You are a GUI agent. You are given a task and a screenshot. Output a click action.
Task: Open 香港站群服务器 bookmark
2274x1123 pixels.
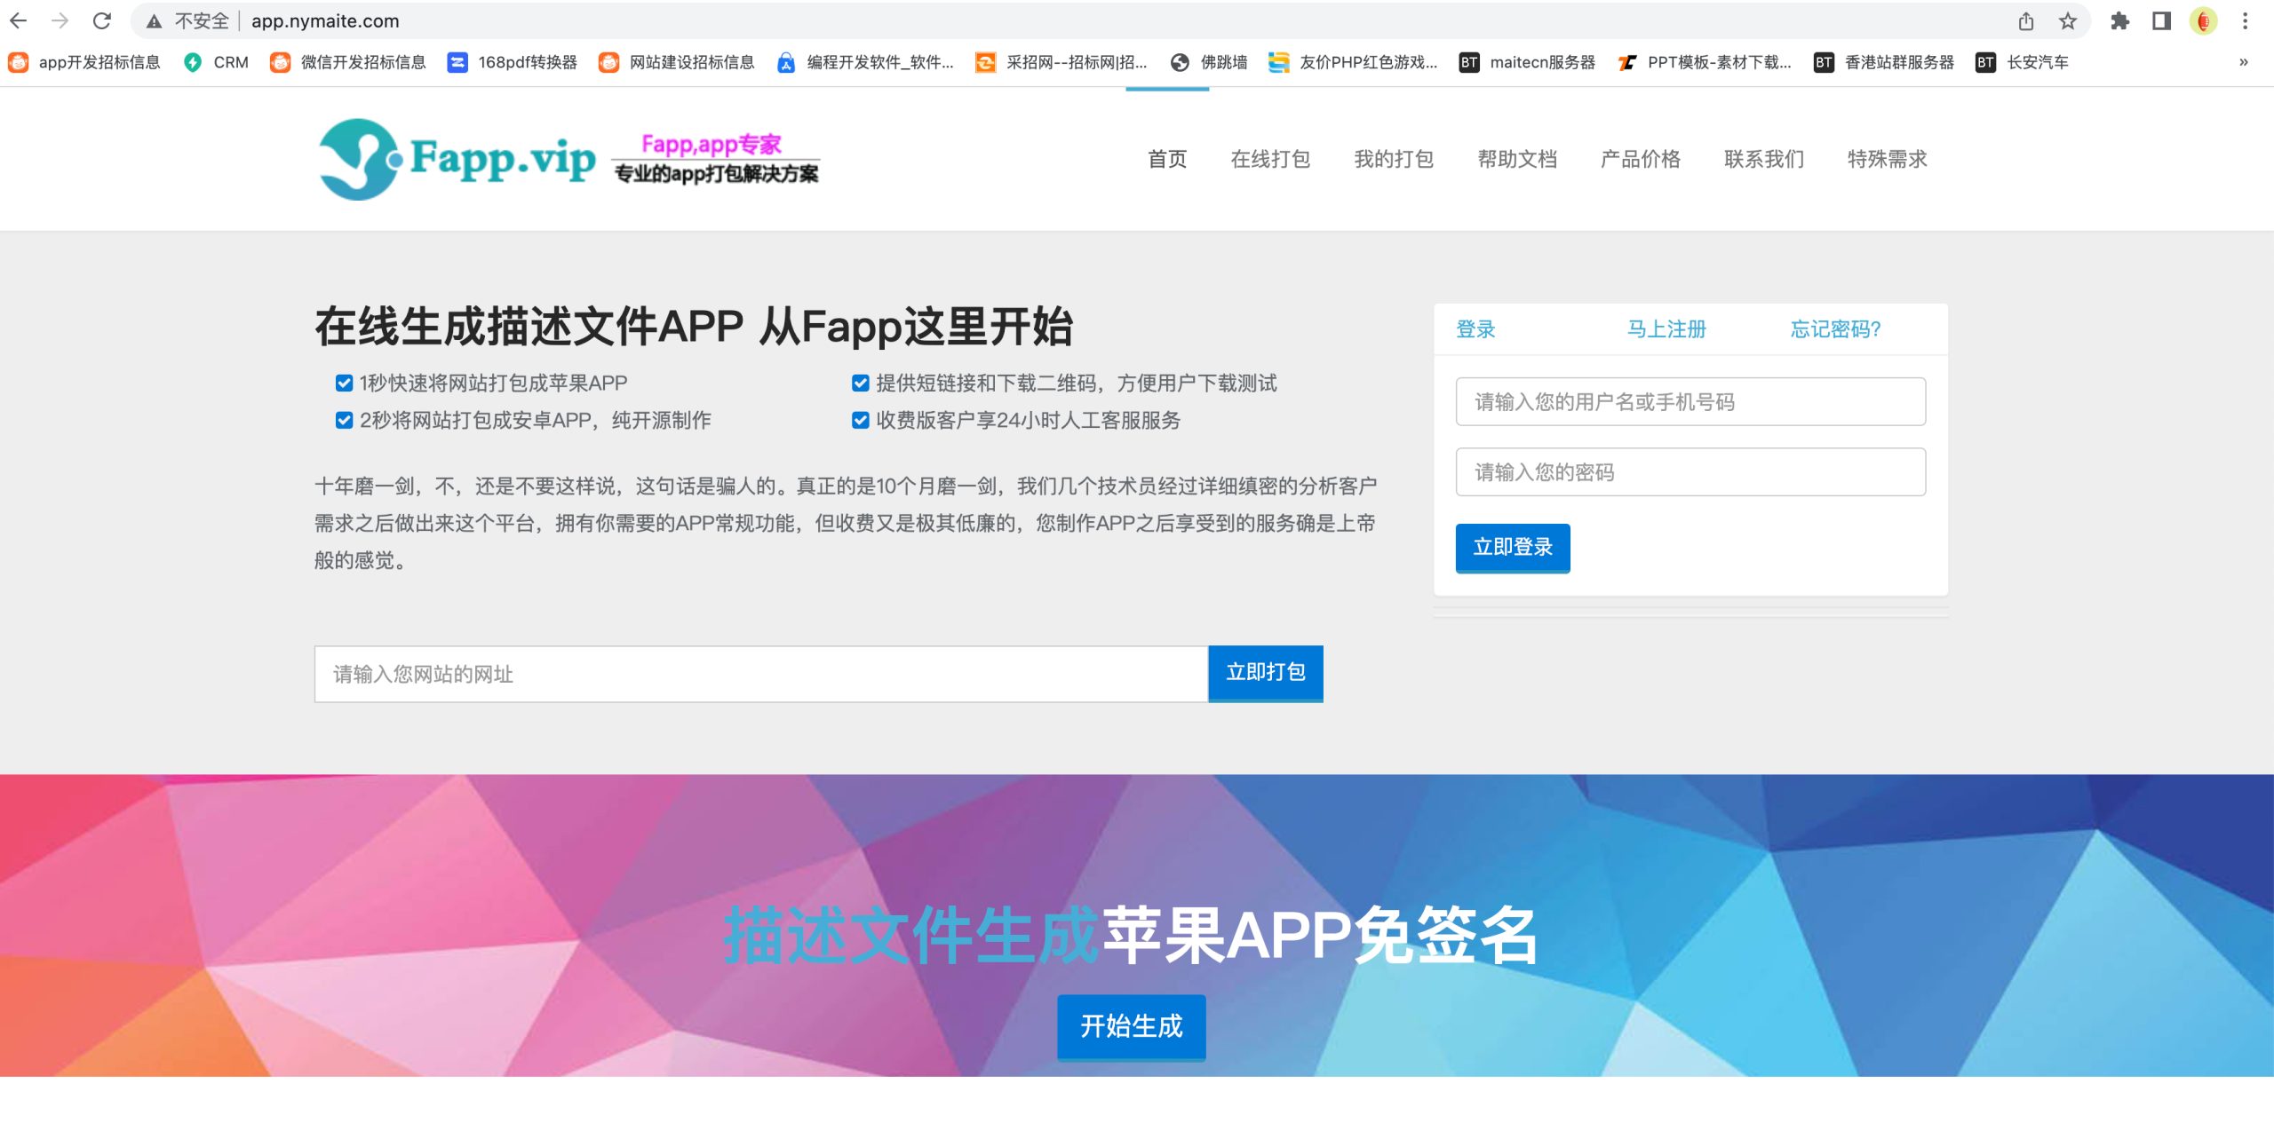pos(1884,62)
